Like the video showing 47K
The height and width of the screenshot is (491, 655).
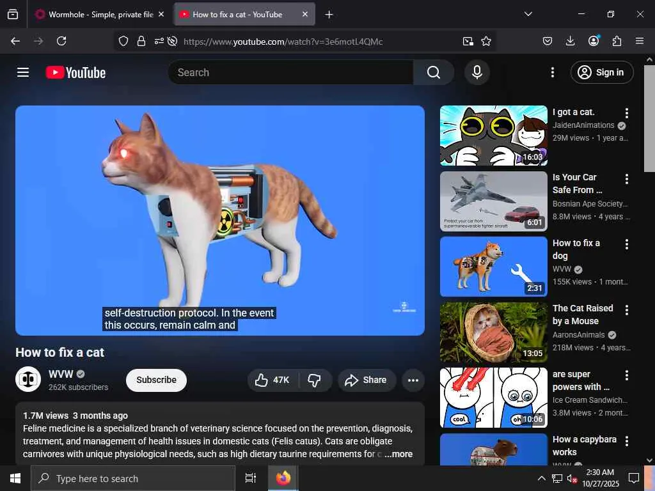(272, 380)
